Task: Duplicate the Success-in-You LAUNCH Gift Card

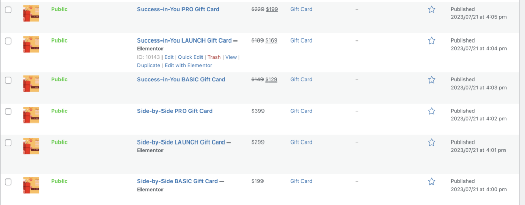Action: [148, 65]
